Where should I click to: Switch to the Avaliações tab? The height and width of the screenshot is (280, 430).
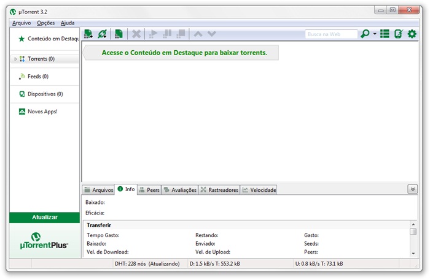[180, 190]
